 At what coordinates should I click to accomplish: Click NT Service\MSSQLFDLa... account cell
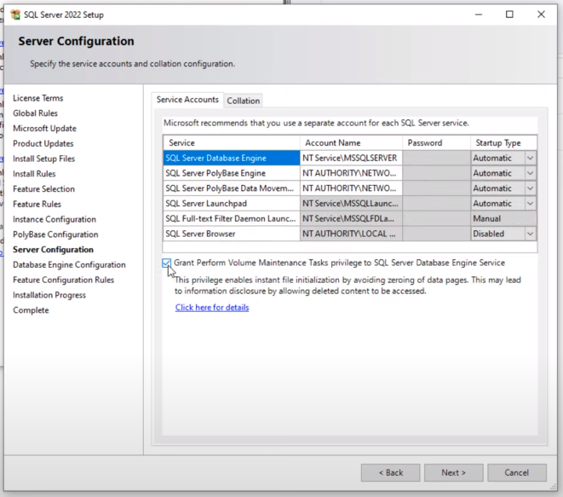click(x=351, y=218)
